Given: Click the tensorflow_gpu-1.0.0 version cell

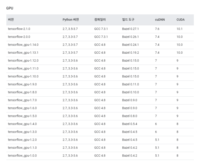Looking at the screenshot, I should pyautogui.click(x=22, y=155).
